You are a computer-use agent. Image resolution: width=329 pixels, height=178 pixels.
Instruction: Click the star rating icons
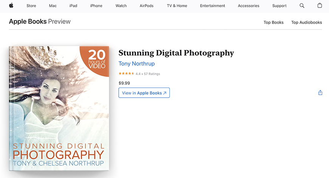tap(126, 73)
